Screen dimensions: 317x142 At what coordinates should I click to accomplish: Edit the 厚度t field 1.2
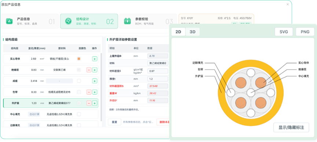pos(158,79)
